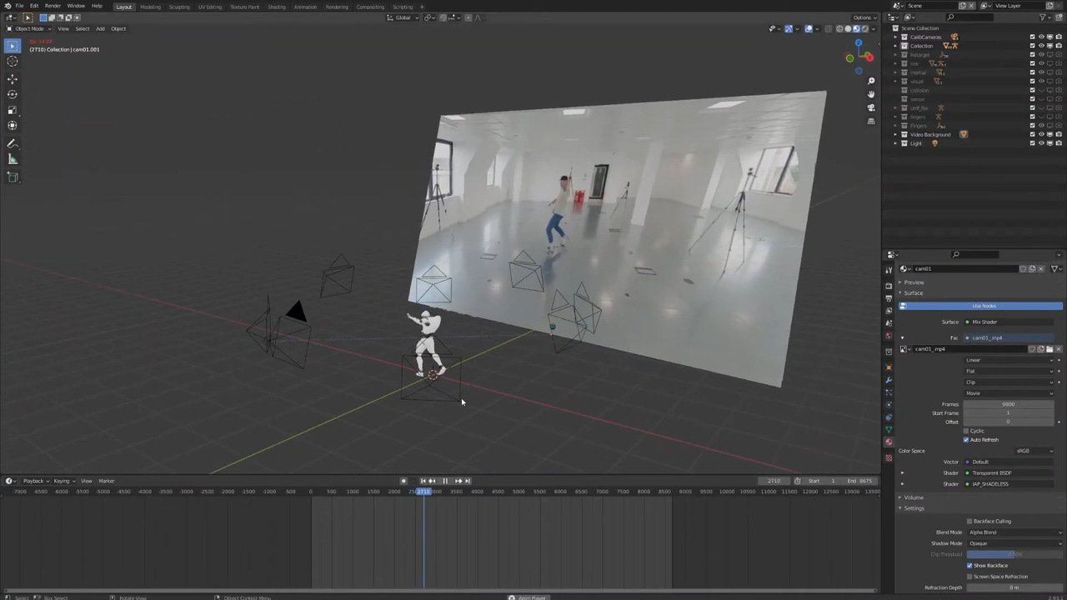The image size is (1067, 600).
Task: Open the Object menu
Action: coord(118,28)
